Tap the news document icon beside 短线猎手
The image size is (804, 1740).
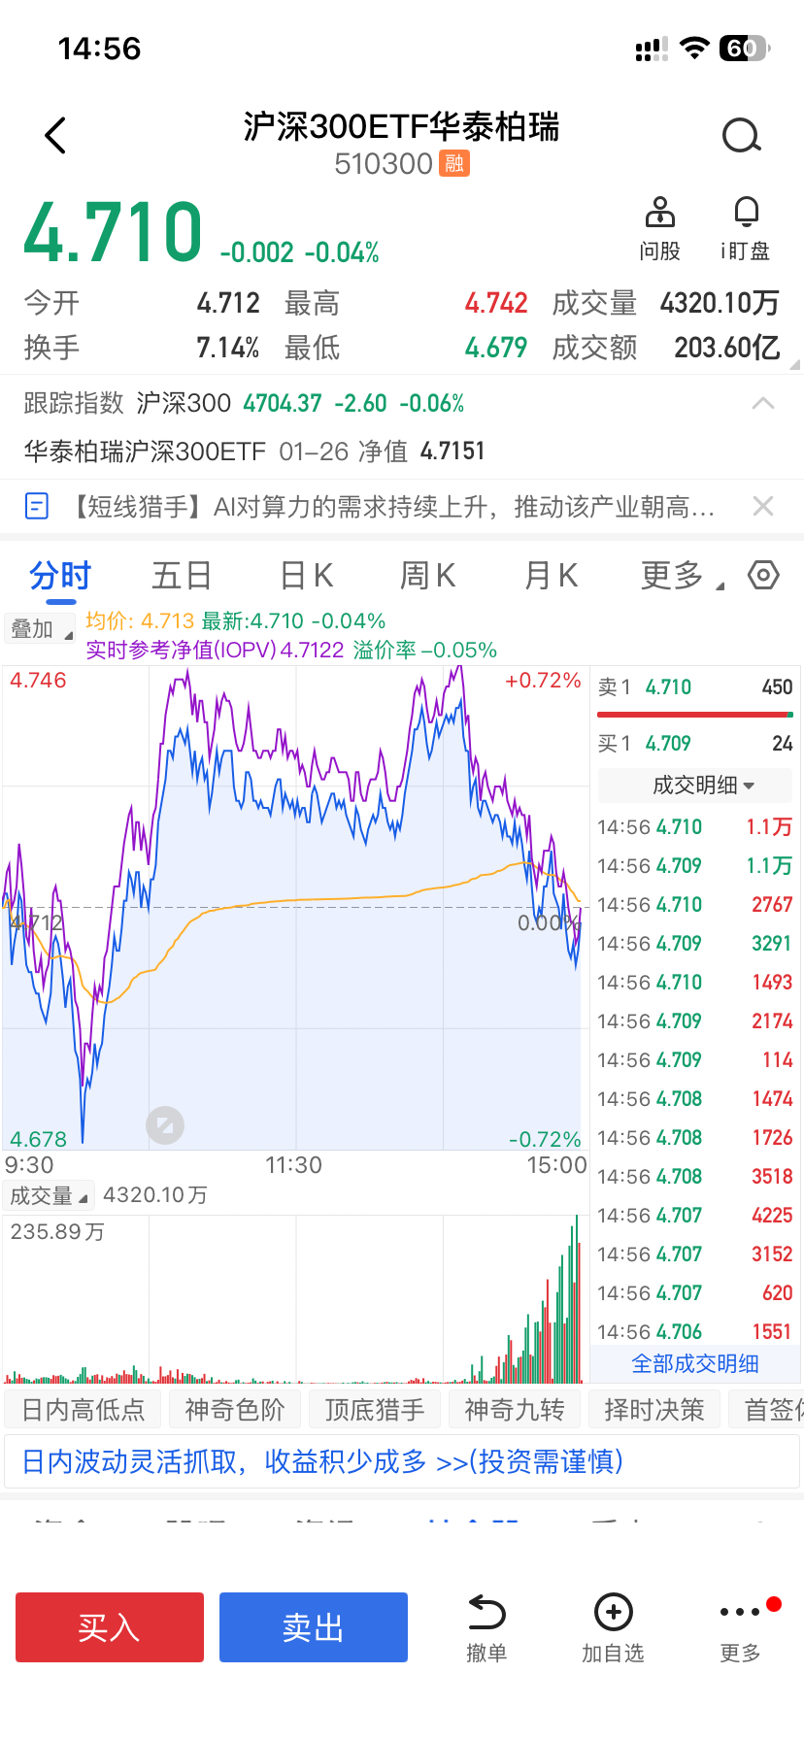(x=37, y=506)
